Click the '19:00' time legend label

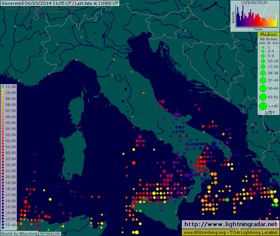pos(11,183)
